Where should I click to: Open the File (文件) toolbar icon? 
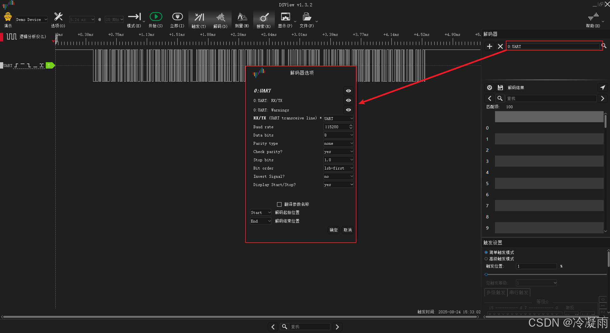pos(307,17)
